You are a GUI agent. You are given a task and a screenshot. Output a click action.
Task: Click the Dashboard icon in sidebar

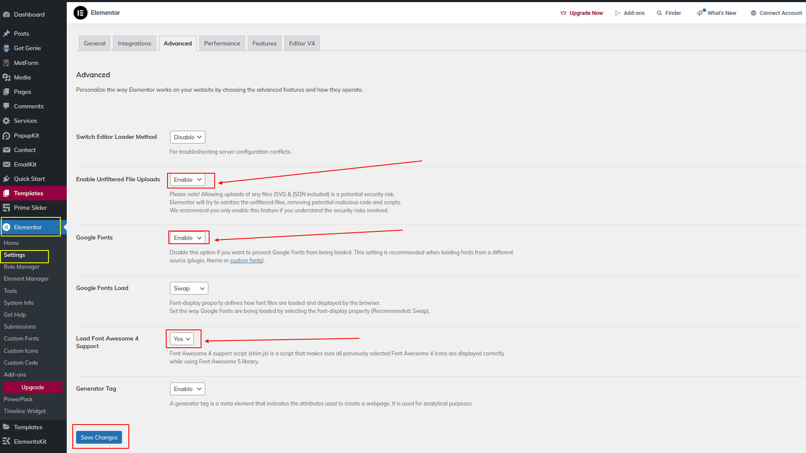pyautogui.click(x=6, y=14)
